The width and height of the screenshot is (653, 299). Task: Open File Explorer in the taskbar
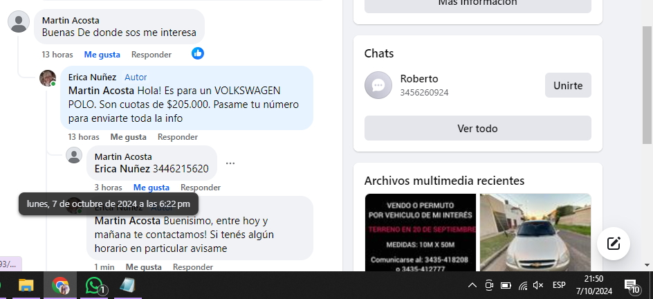tap(26, 286)
